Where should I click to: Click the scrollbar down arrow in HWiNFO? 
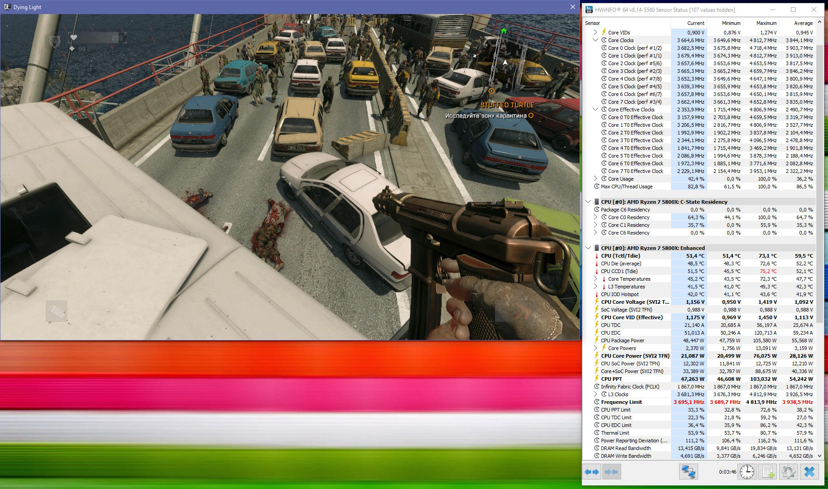pos(819,456)
